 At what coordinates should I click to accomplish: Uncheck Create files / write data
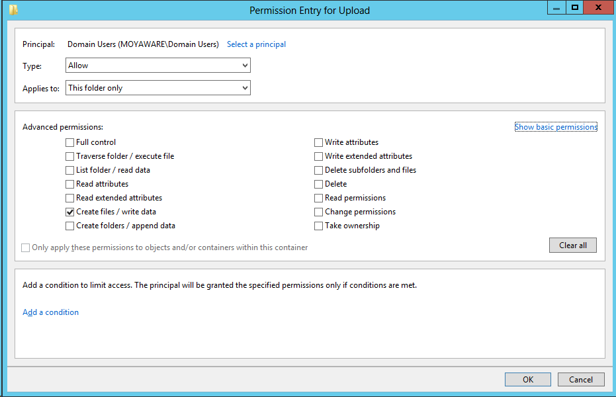pos(69,212)
